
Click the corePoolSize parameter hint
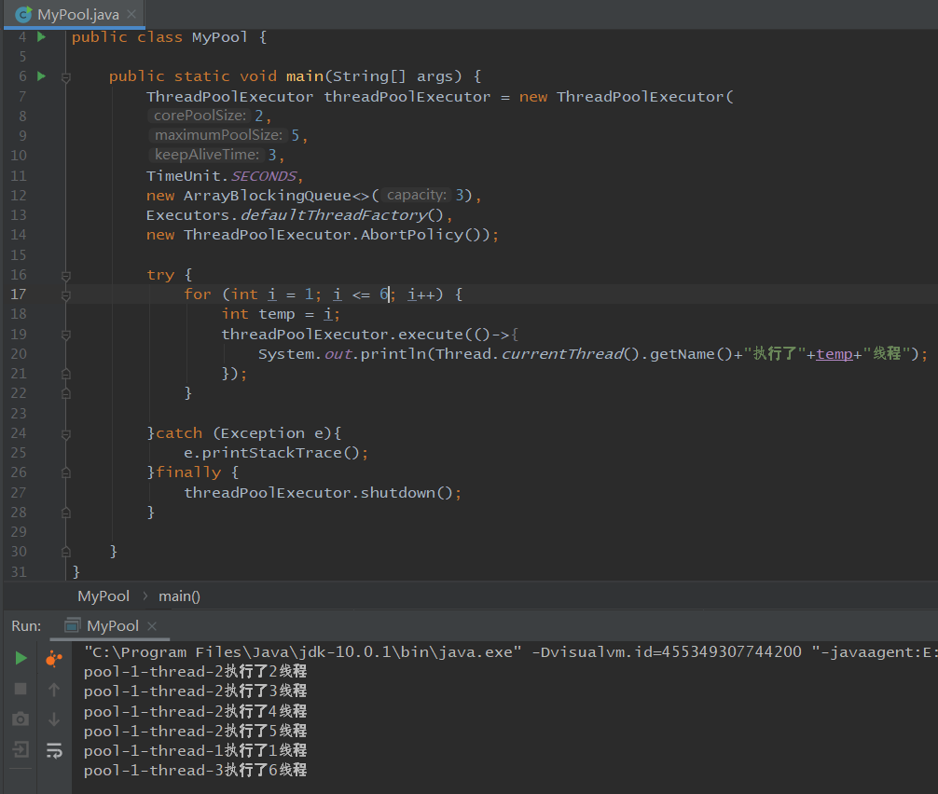tap(200, 116)
